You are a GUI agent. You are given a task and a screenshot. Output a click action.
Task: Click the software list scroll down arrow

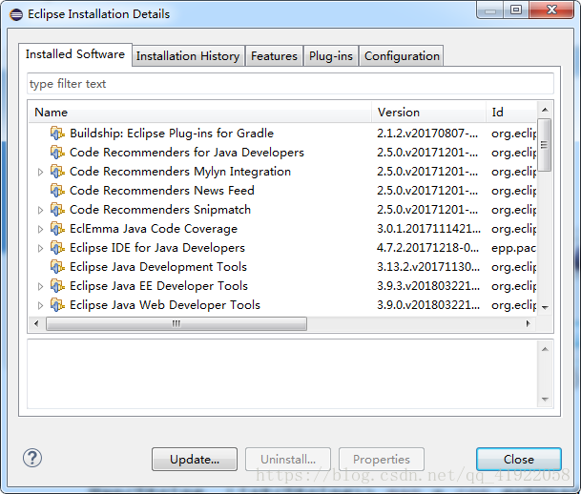click(545, 307)
